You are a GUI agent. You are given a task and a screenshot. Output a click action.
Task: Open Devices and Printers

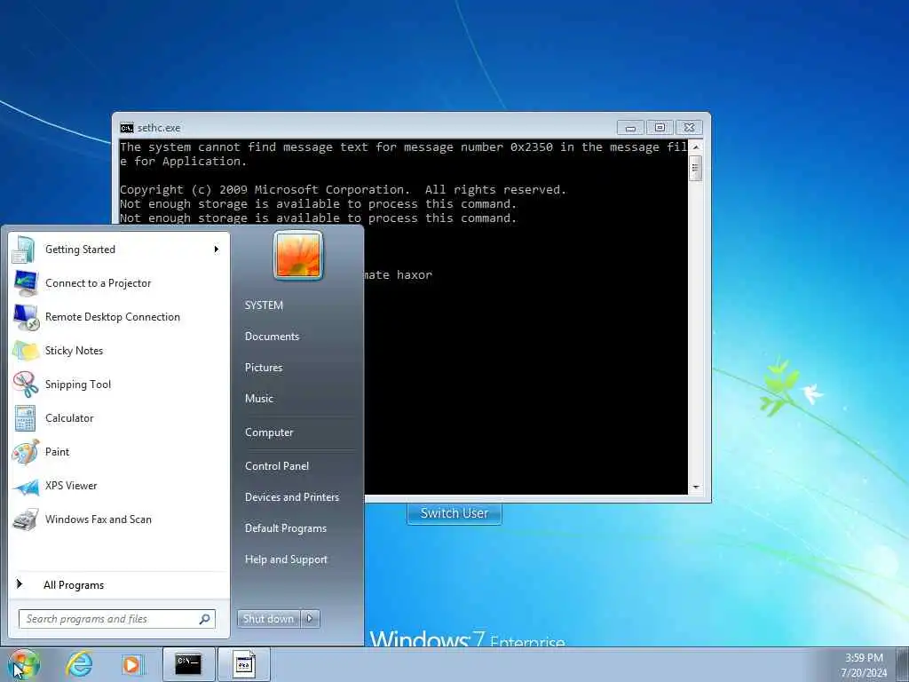pos(291,497)
